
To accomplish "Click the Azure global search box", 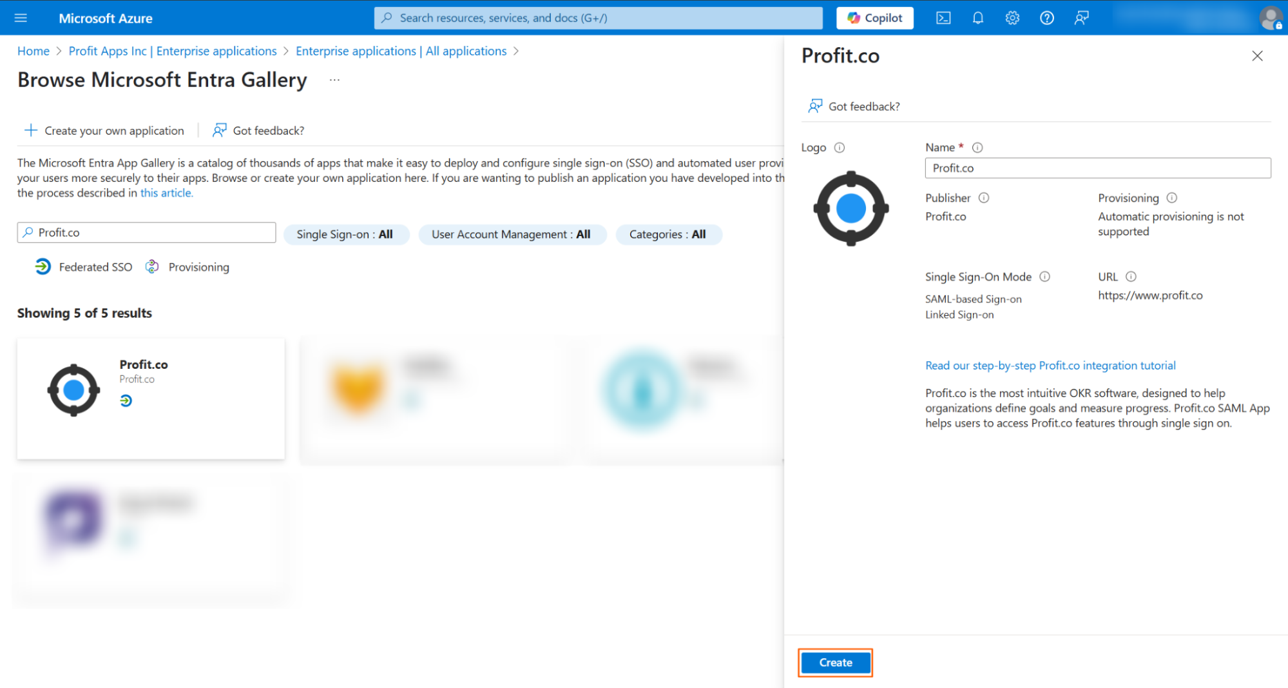I will (598, 18).
